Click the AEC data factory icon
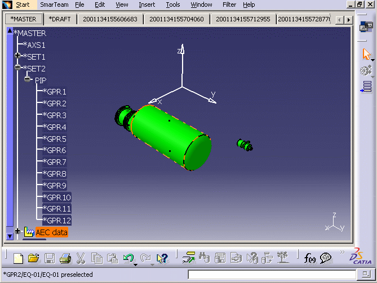The image size is (377, 283). point(29,232)
